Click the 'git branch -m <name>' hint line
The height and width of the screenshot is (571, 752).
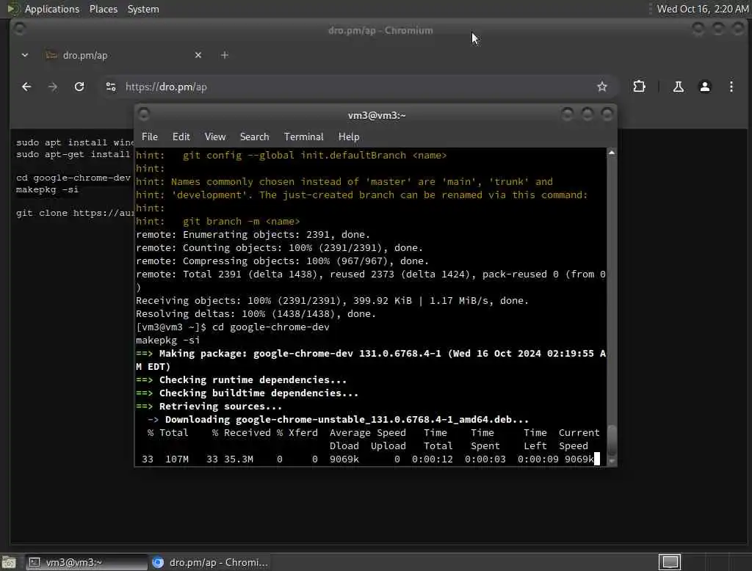point(241,222)
